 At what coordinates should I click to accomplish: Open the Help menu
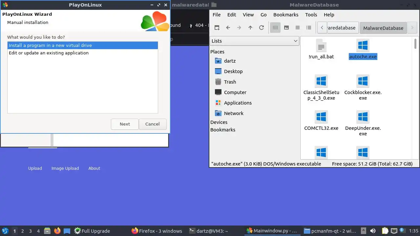[329, 14]
